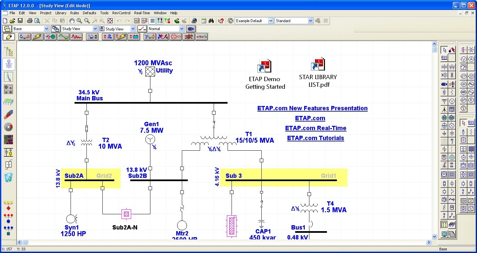477x253 pixels.
Task: Print using the printer icon
Action: [x=29, y=21]
